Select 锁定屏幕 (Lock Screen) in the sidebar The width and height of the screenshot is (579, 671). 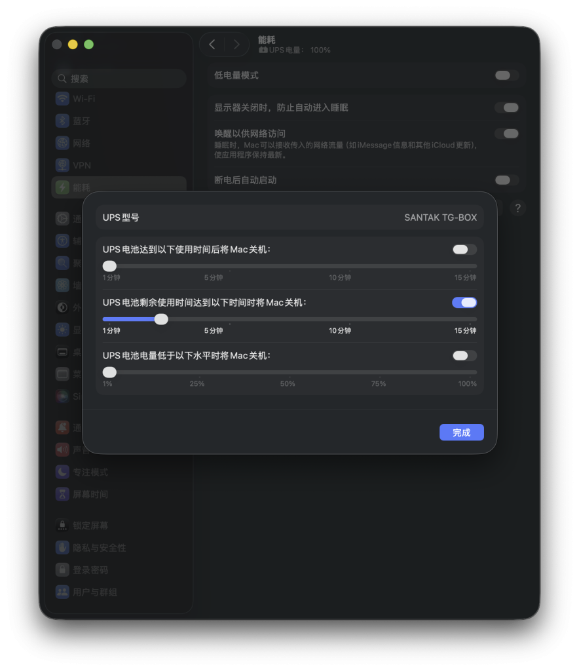(90, 526)
